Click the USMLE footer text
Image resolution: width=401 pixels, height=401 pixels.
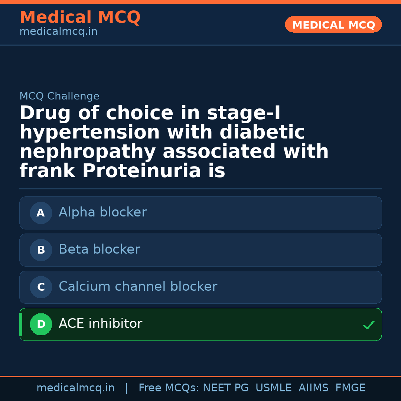(273, 388)
